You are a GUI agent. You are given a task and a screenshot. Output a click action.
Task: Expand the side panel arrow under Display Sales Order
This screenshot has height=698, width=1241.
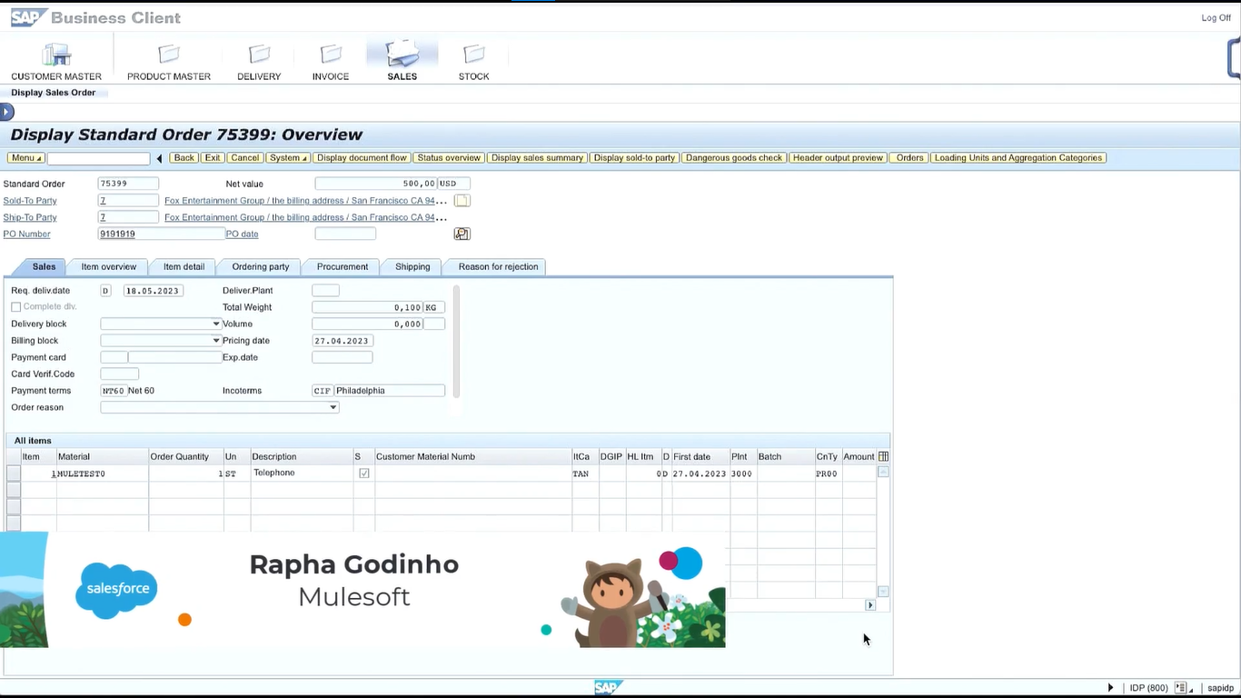[6, 112]
